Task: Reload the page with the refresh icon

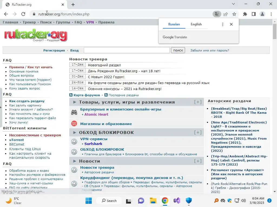Action: (x=23, y=14)
